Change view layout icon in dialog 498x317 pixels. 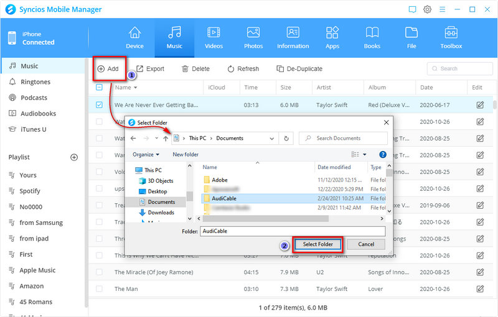tap(355, 154)
